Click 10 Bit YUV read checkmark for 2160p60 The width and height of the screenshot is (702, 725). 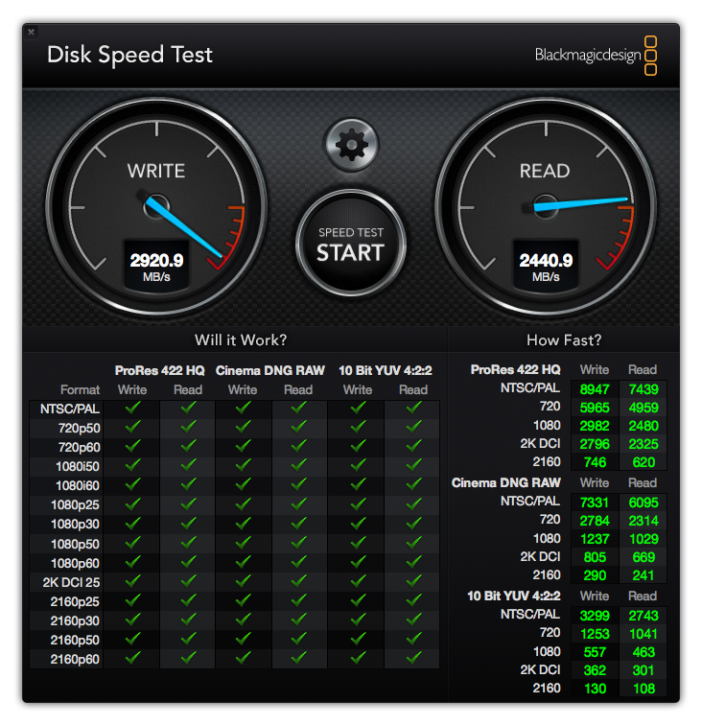click(414, 658)
